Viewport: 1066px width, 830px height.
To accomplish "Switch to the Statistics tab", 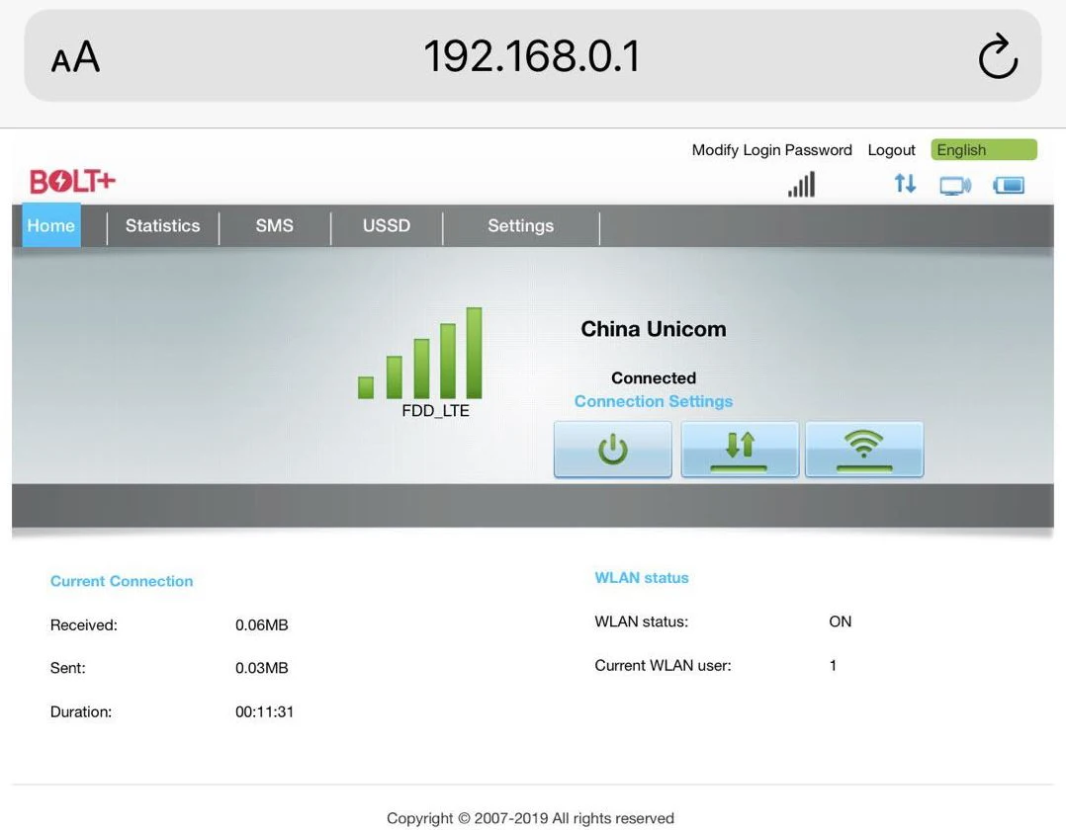I will (x=162, y=226).
